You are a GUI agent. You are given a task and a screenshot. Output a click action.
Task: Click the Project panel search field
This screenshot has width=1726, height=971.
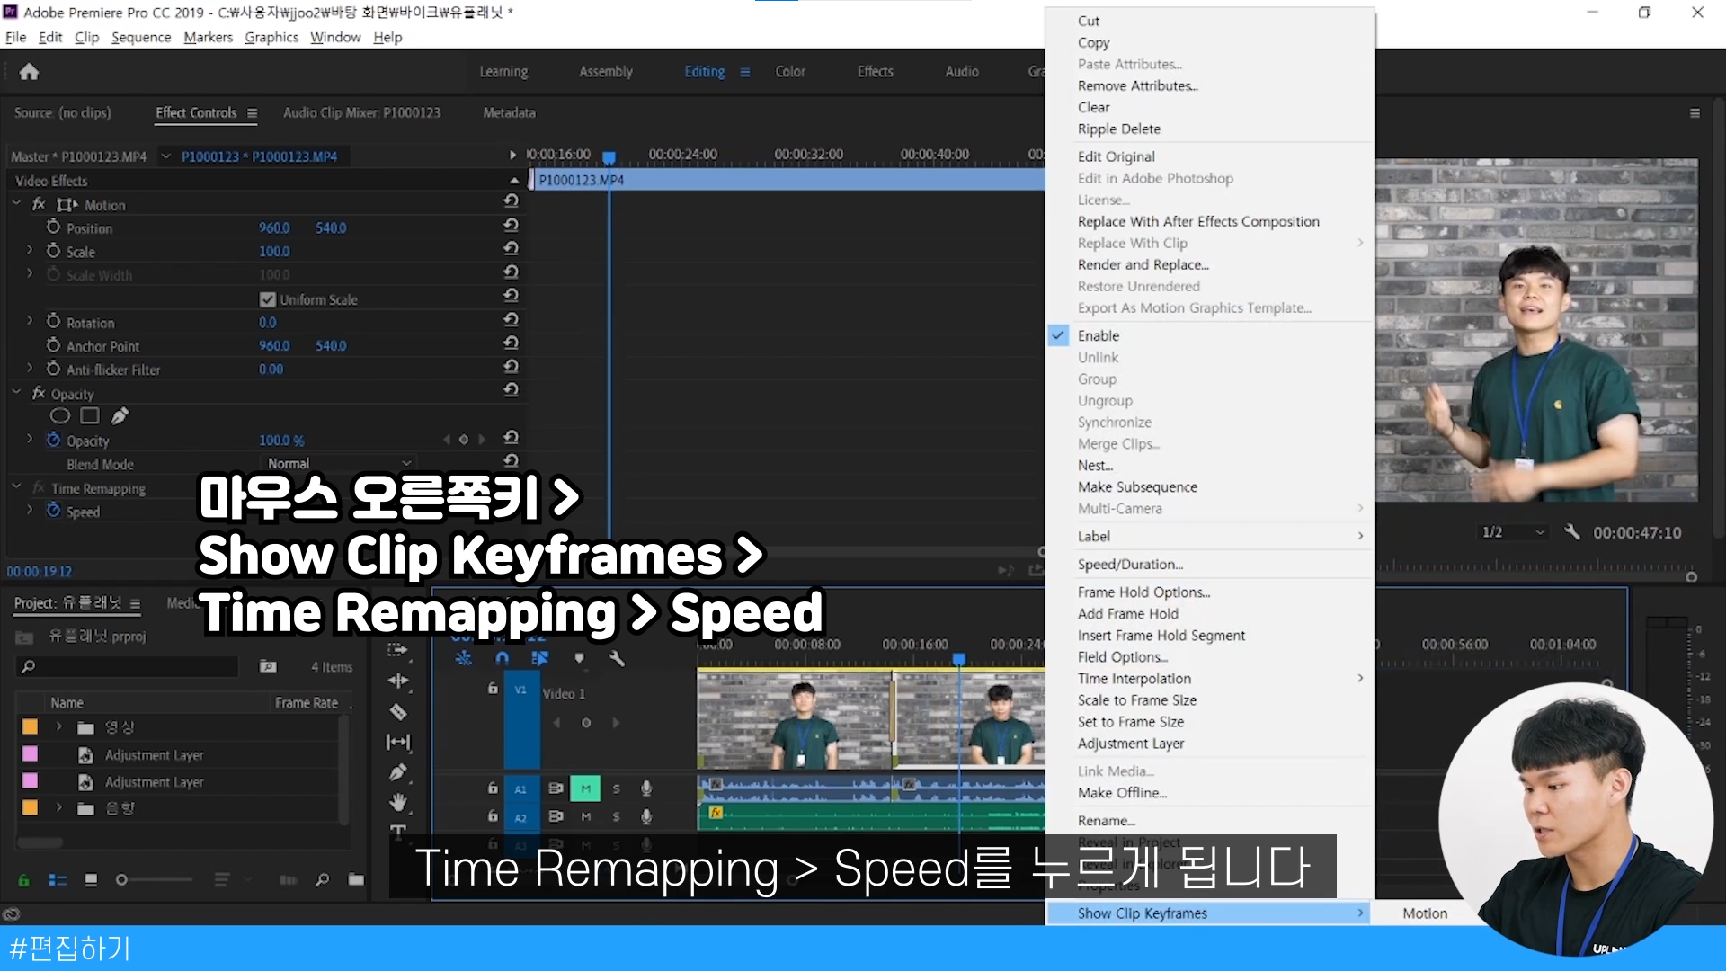pos(128,666)
